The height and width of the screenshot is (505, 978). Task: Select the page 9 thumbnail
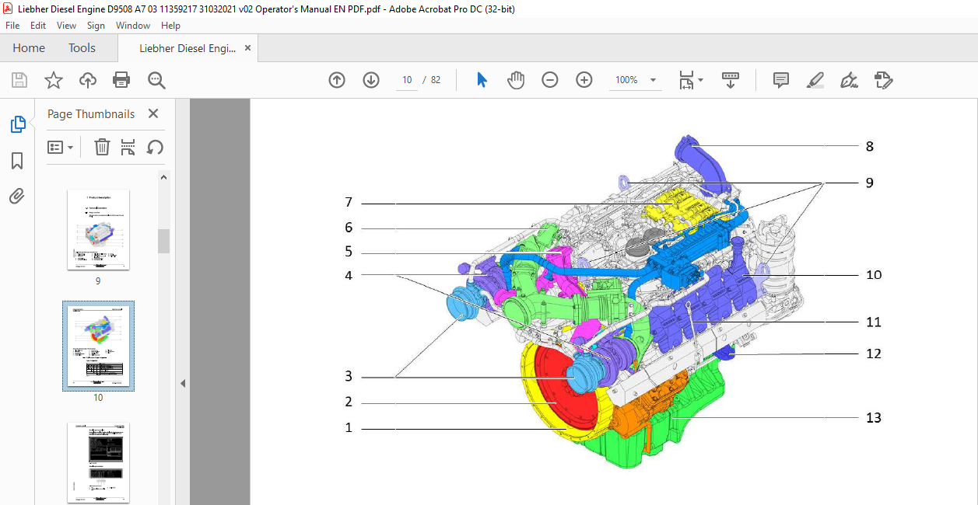point(98,230)
